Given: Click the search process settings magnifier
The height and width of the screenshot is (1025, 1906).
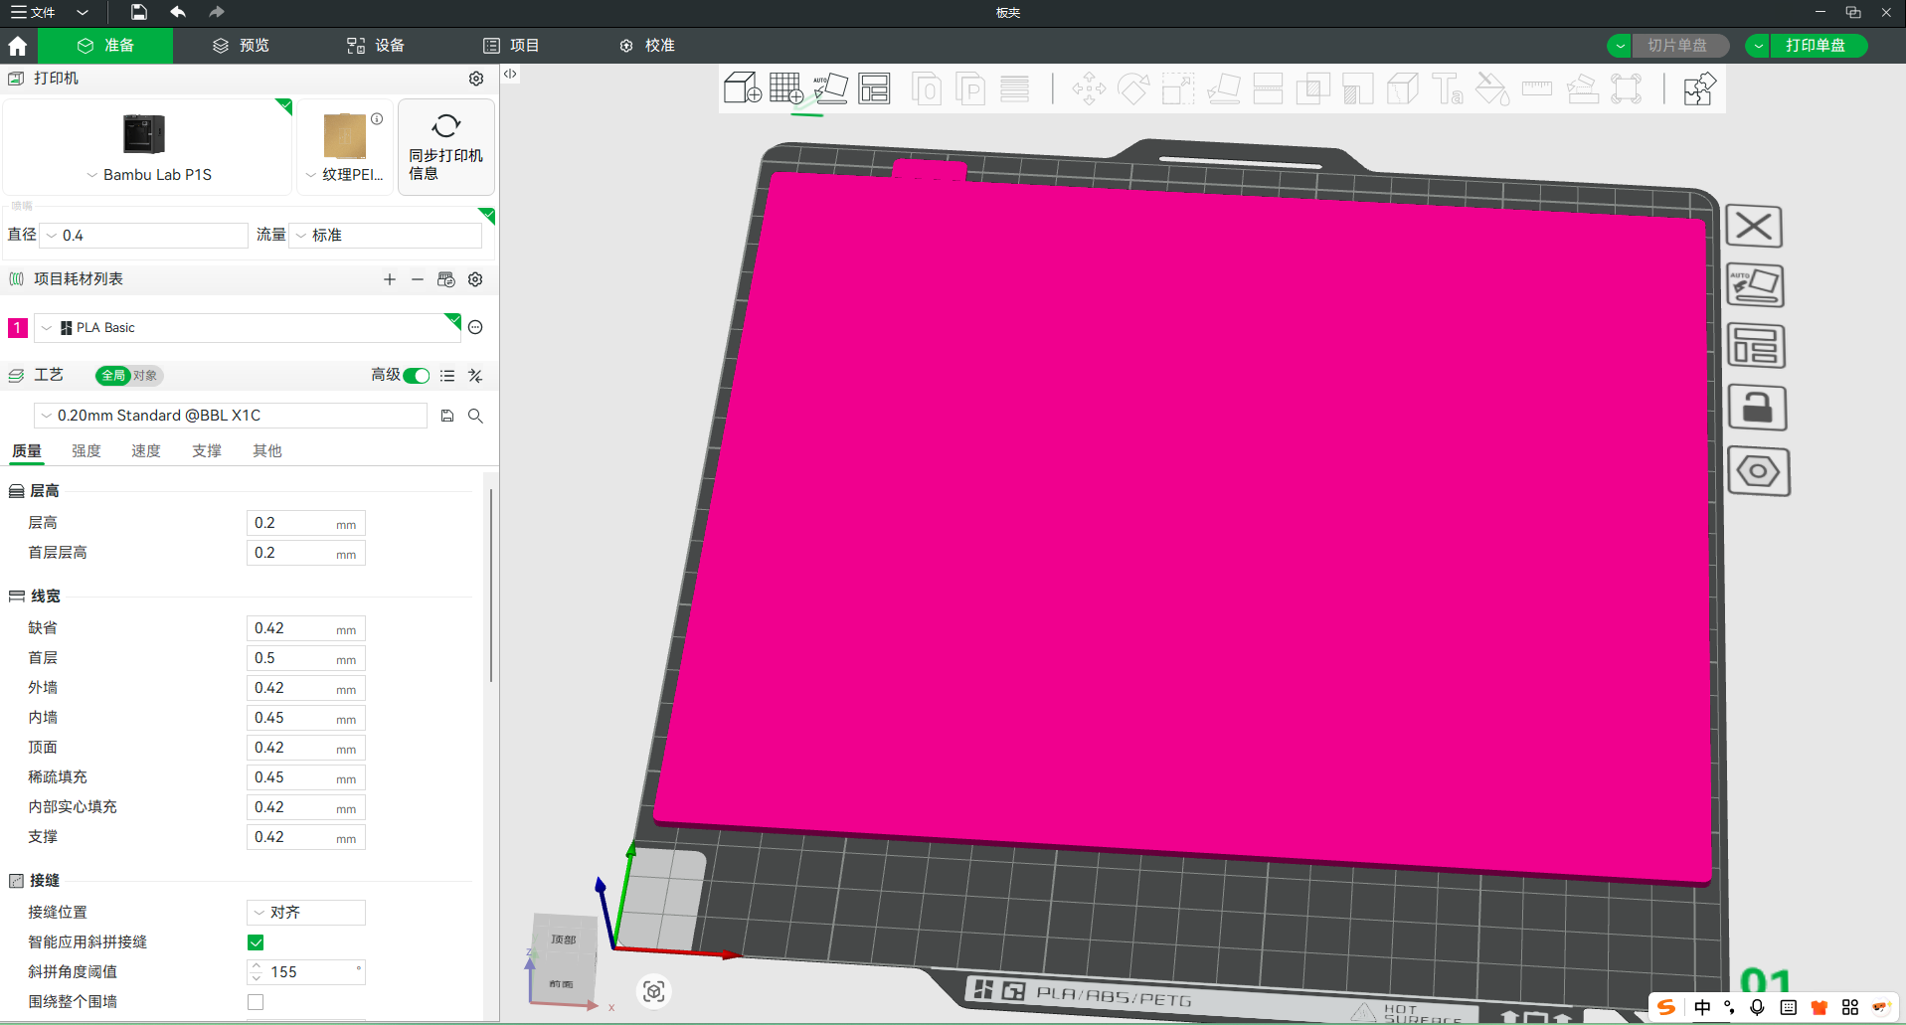Looking at the screenshot, I should click(475, 416).
